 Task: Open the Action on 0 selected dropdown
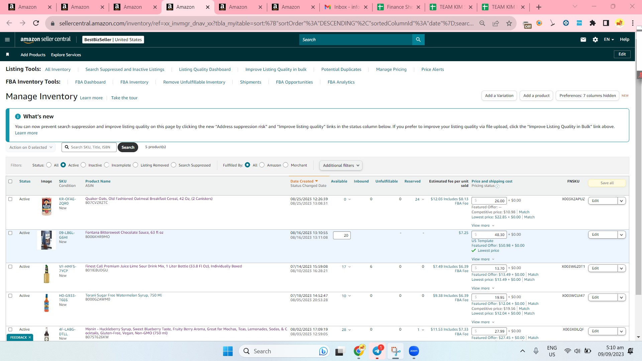tap(30, 147)
